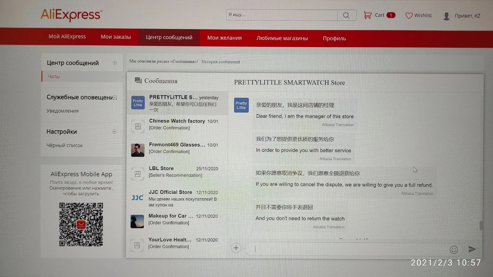Open PRETTYLITTLE S... conversation name
This screenshot has width=493, height=277.
pyautogui.click(x=173, y=97)
